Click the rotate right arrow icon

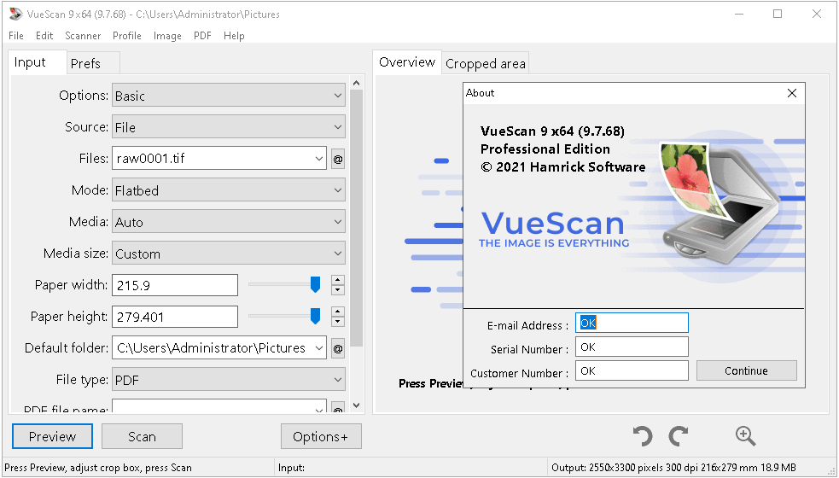coord(679,436)
